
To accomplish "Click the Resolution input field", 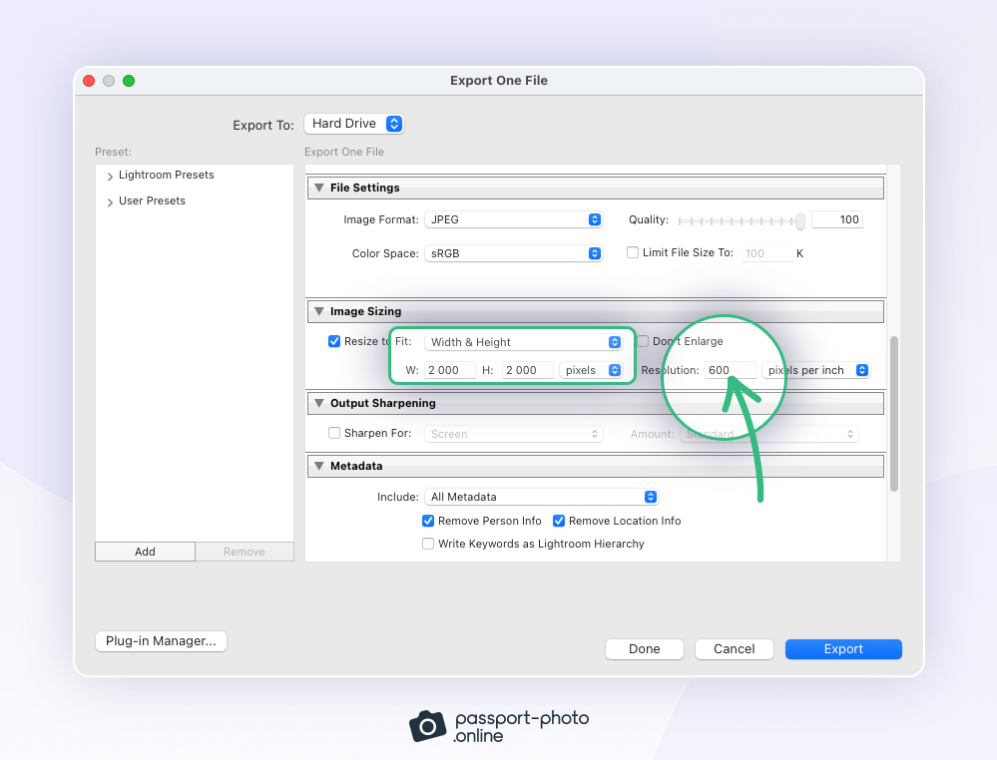I will [x=730, y=370].
